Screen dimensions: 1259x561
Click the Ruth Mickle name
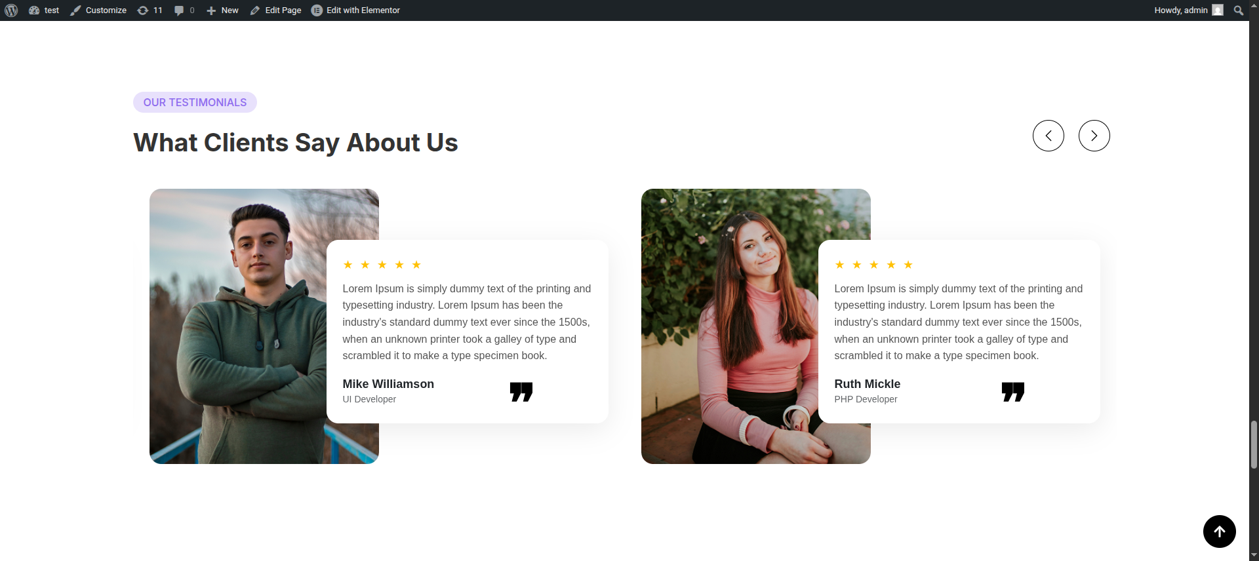(867, 384)
